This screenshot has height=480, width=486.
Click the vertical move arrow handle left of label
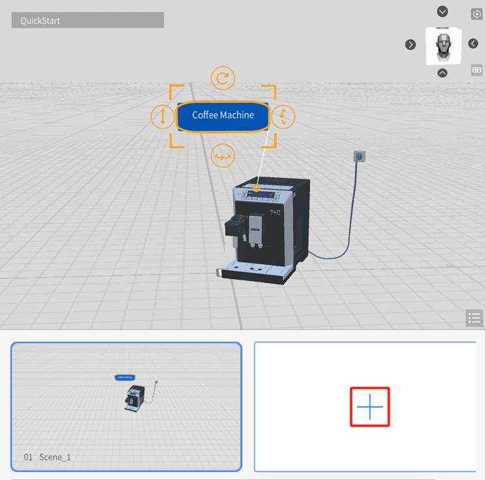tap(162, 117)
